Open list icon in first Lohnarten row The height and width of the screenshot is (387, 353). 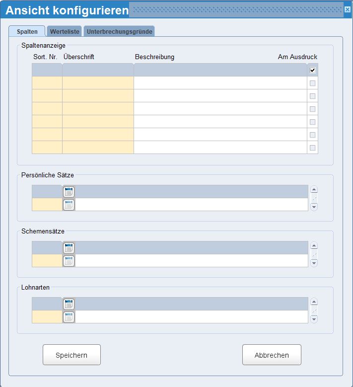click(x=69, y=304)
